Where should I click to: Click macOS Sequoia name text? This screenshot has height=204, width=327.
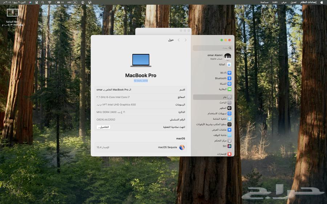[x=167, y=147]
